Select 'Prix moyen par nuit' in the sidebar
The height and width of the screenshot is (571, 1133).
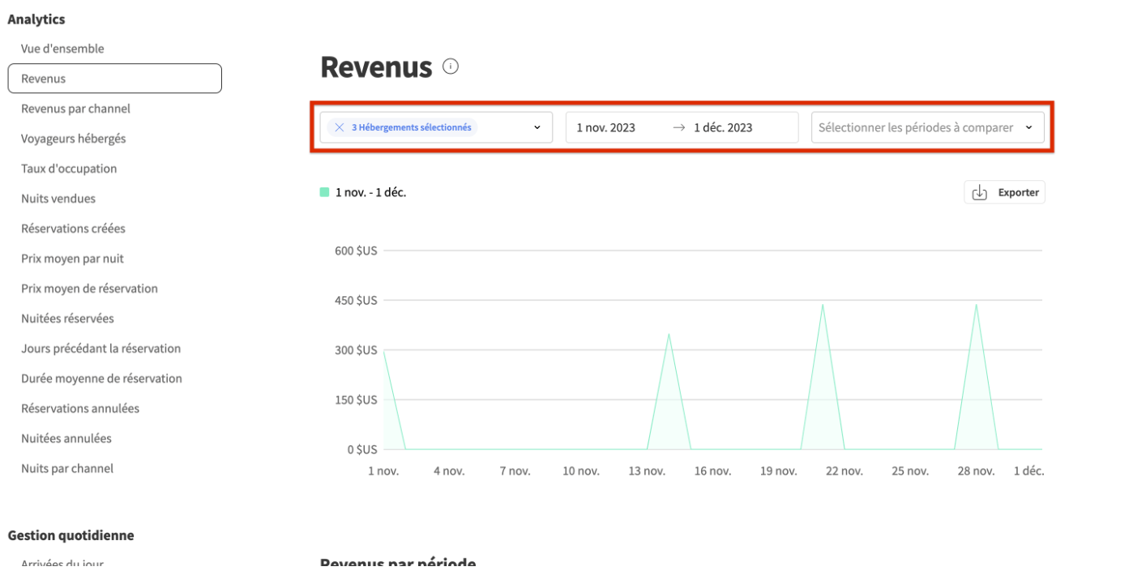tap(72, 258)
